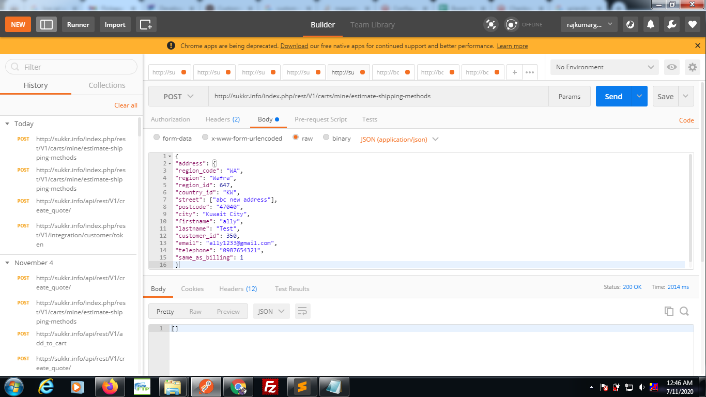
Task: Open the response Cookies tab
Action: pyautogui.click(x=192, y=289)
